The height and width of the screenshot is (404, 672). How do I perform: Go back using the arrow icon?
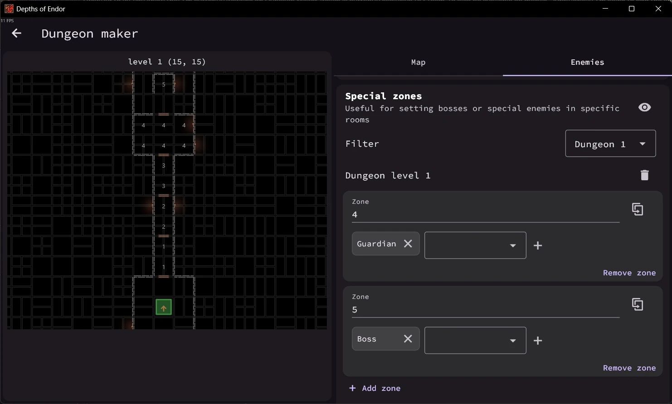(16, 33)
